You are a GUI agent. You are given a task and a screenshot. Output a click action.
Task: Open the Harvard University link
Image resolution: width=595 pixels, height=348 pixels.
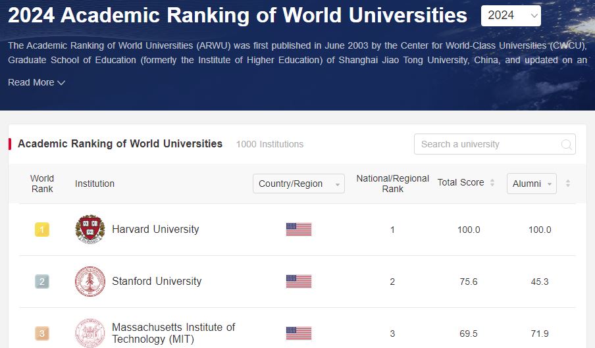(155, 230)
